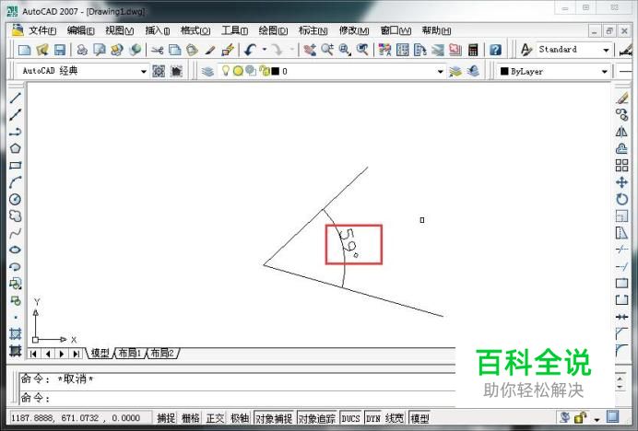Toggle the 捕捉 snap mode
The height and width of the screenshot is (431, 638).
click(x=166, y=418)
